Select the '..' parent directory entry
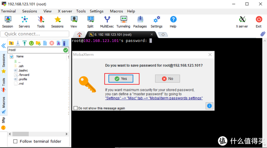 point(17,62)
